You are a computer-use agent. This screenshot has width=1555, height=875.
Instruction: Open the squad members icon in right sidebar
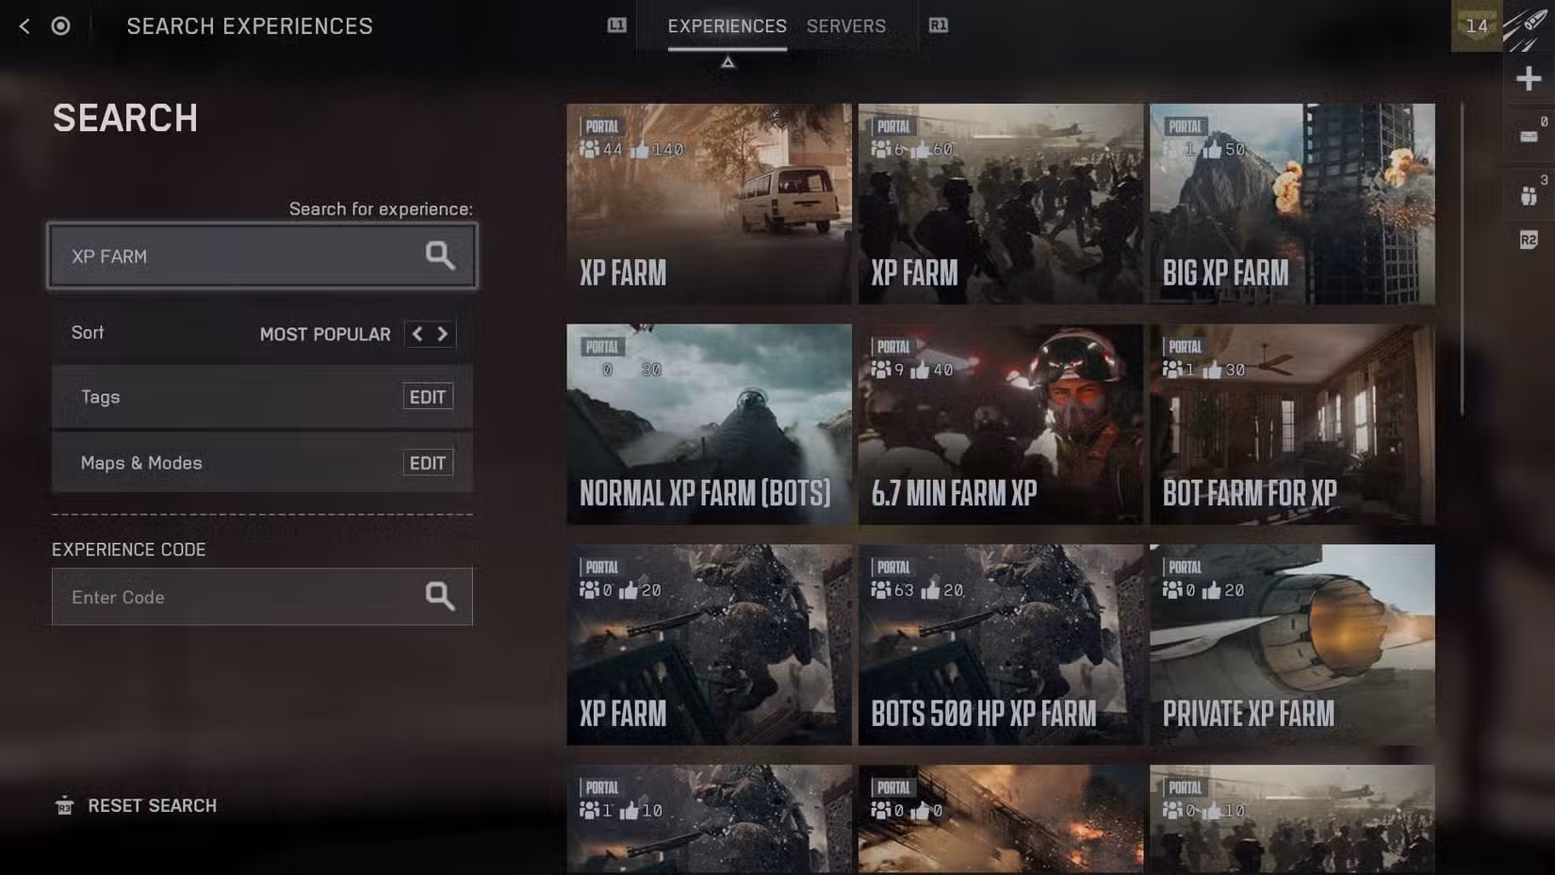pyautogui.click(x=1528, y=195)
